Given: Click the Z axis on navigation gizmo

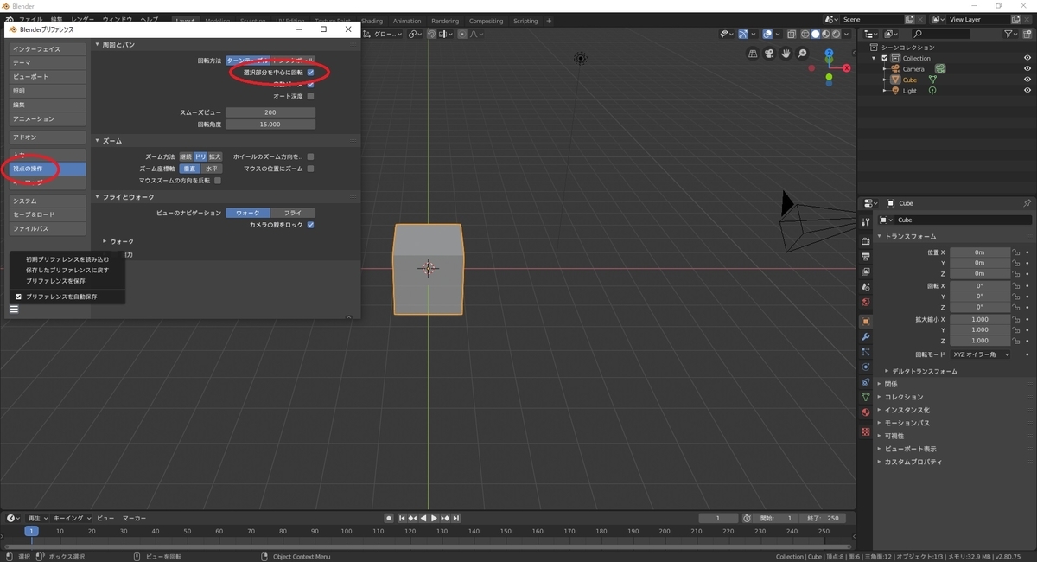Looking at the screenshot, I should tap(829, 53).
